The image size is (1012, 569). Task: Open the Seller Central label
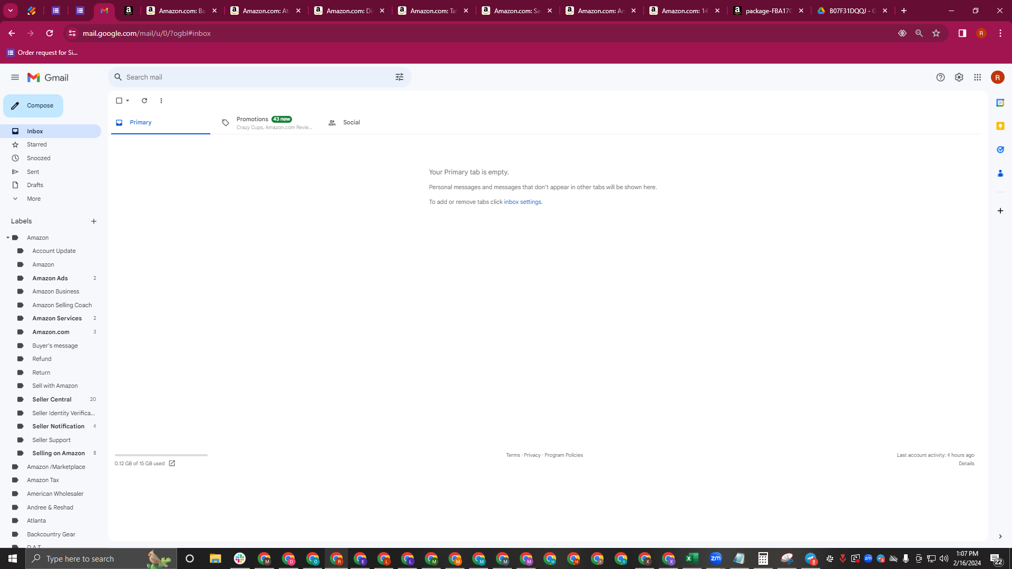coord(52,399)
